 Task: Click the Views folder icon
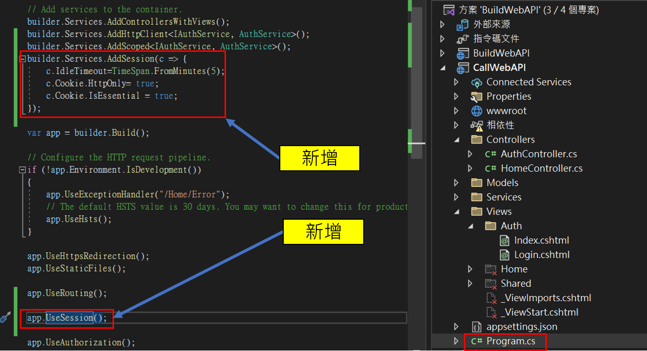(476, 211)
